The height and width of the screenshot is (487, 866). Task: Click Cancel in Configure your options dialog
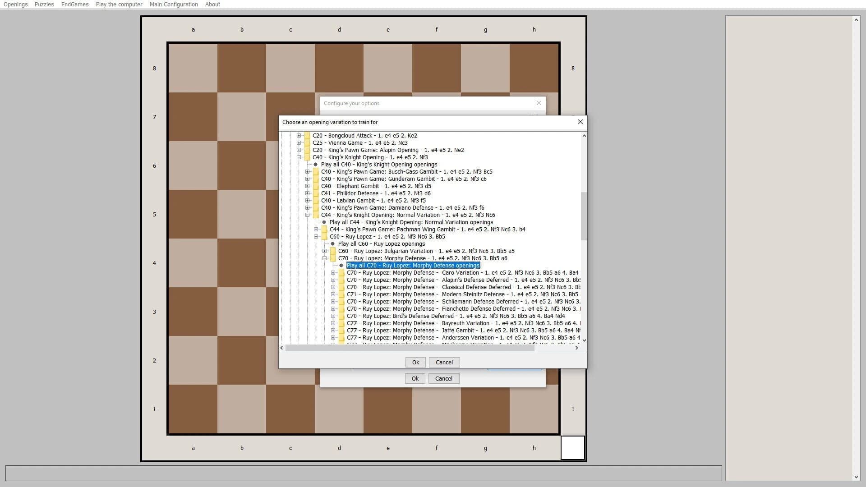443,378
